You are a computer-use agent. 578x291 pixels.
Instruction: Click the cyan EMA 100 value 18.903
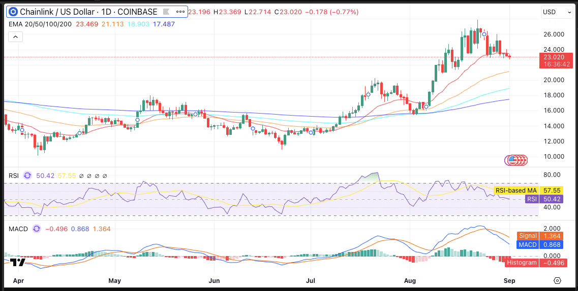(x=138, y=24)
